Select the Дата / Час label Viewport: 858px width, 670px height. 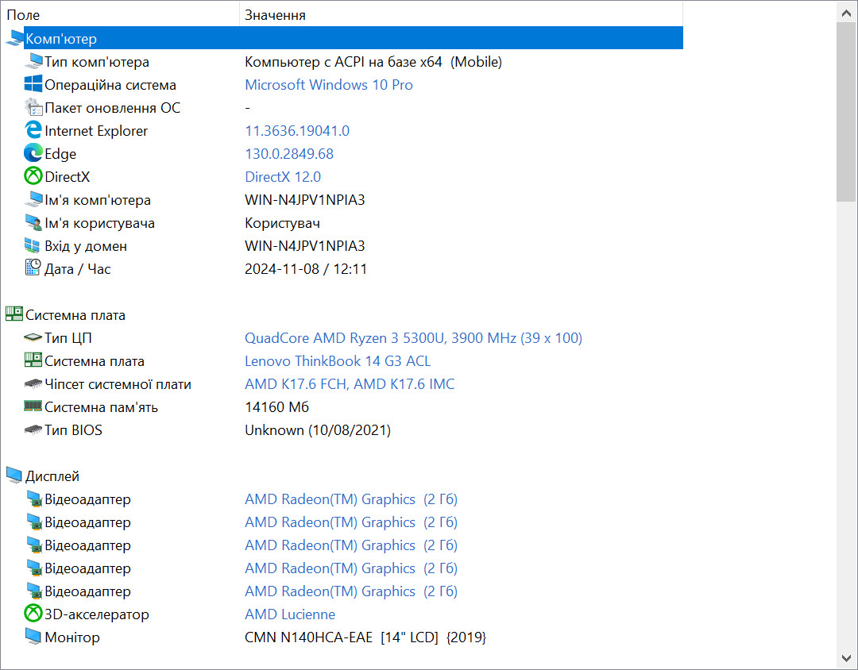(77, 269)
